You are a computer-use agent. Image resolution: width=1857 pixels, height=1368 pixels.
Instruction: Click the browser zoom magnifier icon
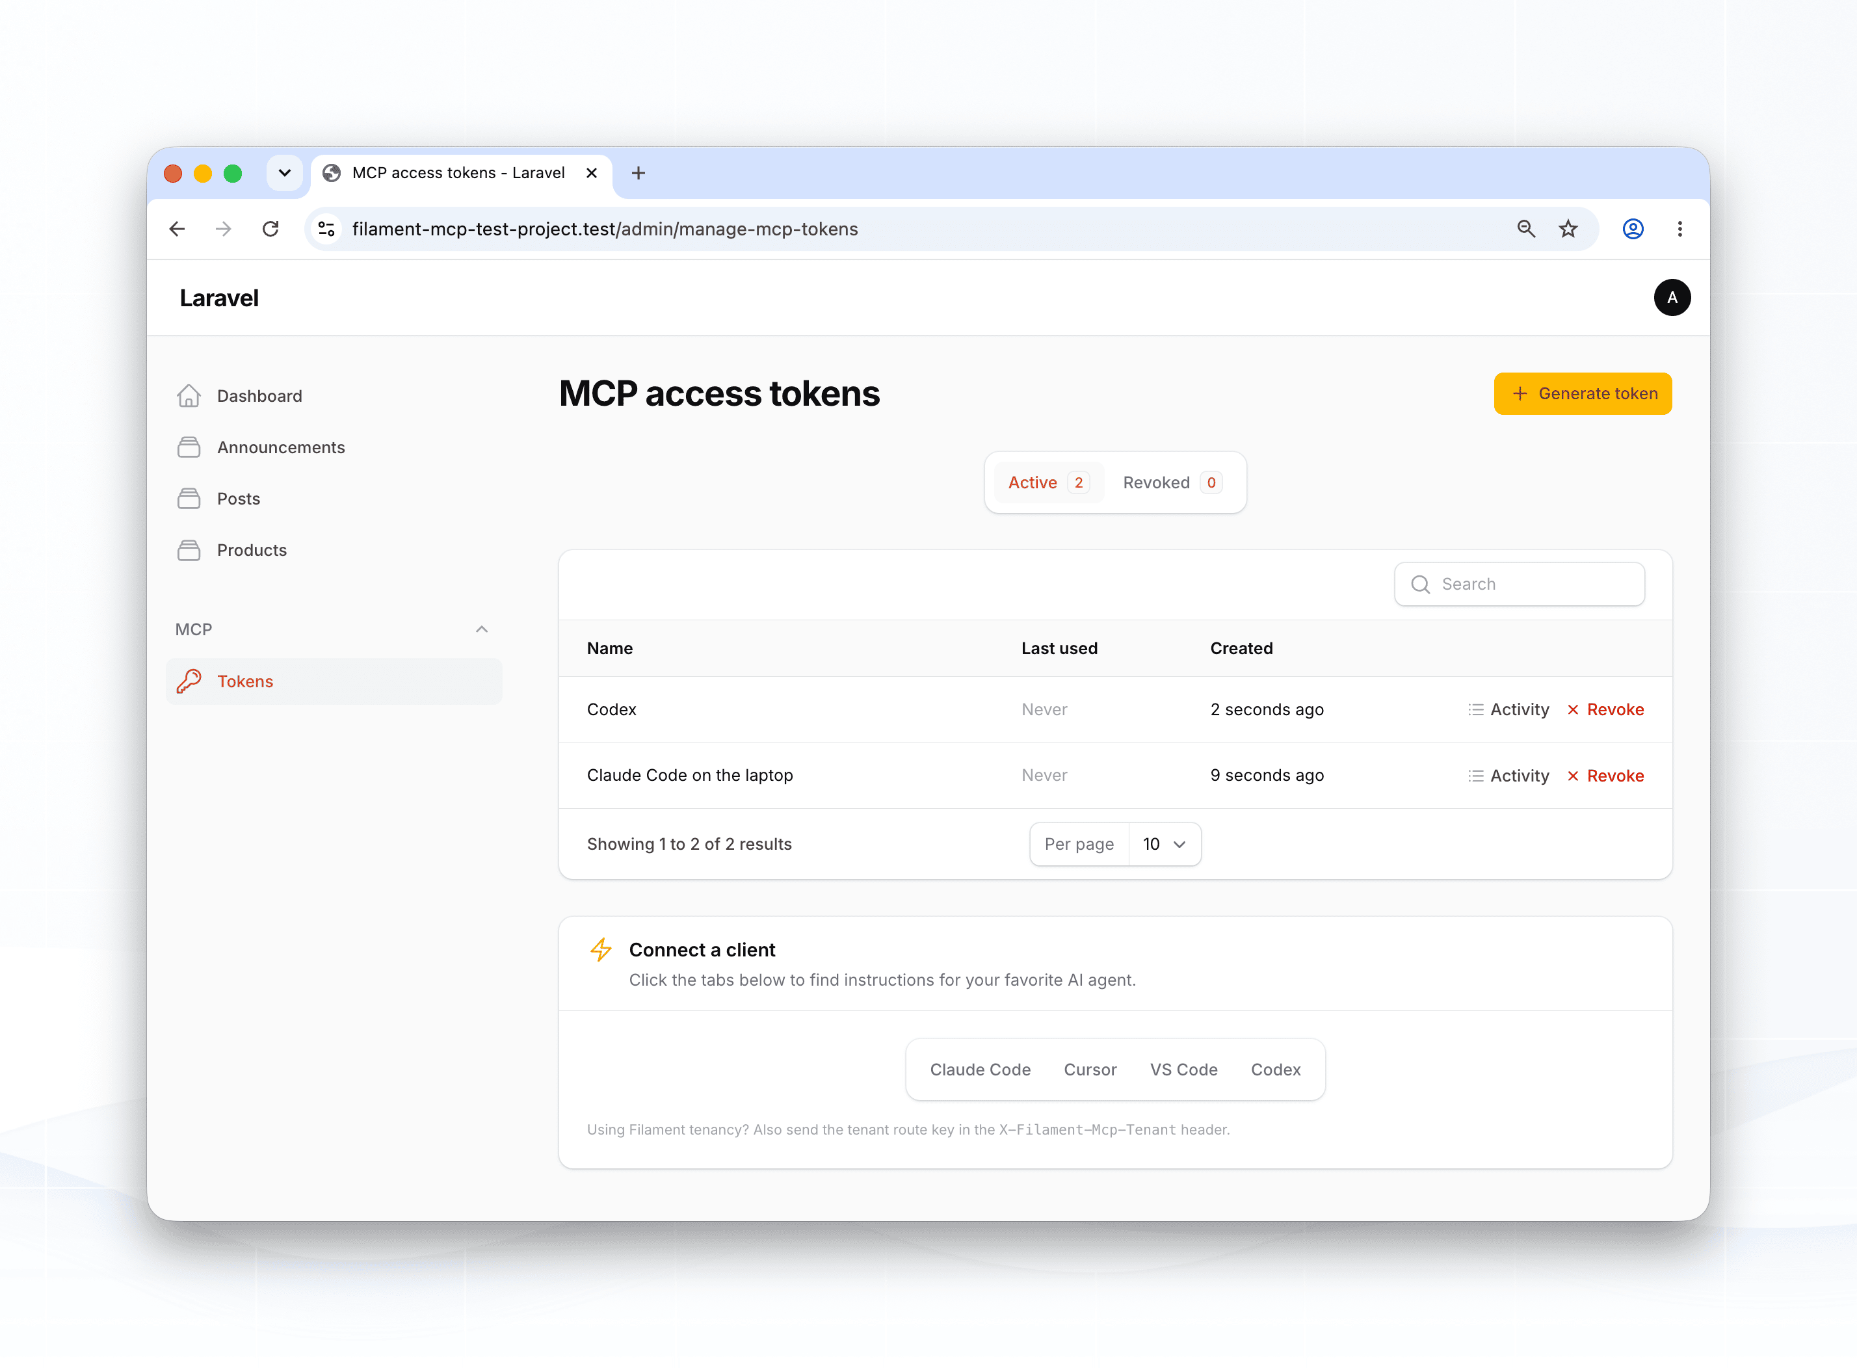click(1526, 229)
